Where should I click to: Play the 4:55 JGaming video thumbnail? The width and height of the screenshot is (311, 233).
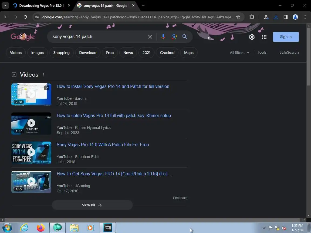coord(31,182)
